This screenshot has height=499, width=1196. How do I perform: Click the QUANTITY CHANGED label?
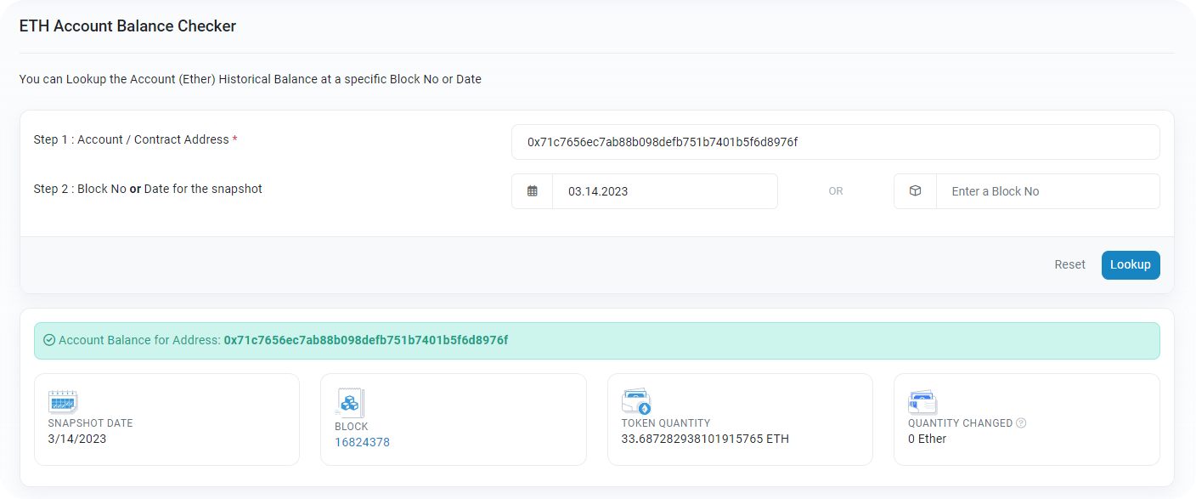pos(960,423)
